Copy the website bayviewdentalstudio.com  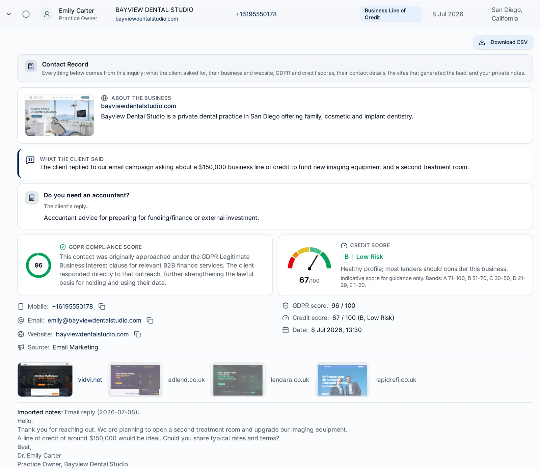coord(137,334)
